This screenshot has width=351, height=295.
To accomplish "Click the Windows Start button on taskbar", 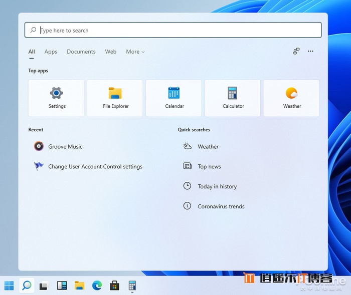I will [x=9, y=285].
